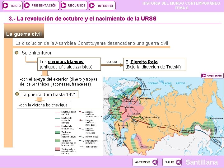224x168 pixels.
Task: Enlarge the map via Ampliación label
Action: pos(214,76)
